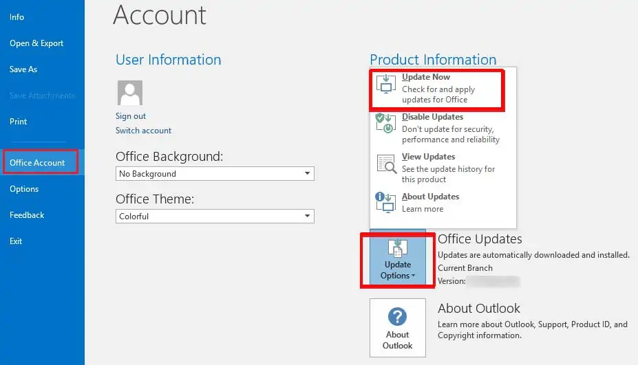This screenshot has width=638, height=365.
Task: Click the View Updates magnifier icon
Action: point(386,164)
